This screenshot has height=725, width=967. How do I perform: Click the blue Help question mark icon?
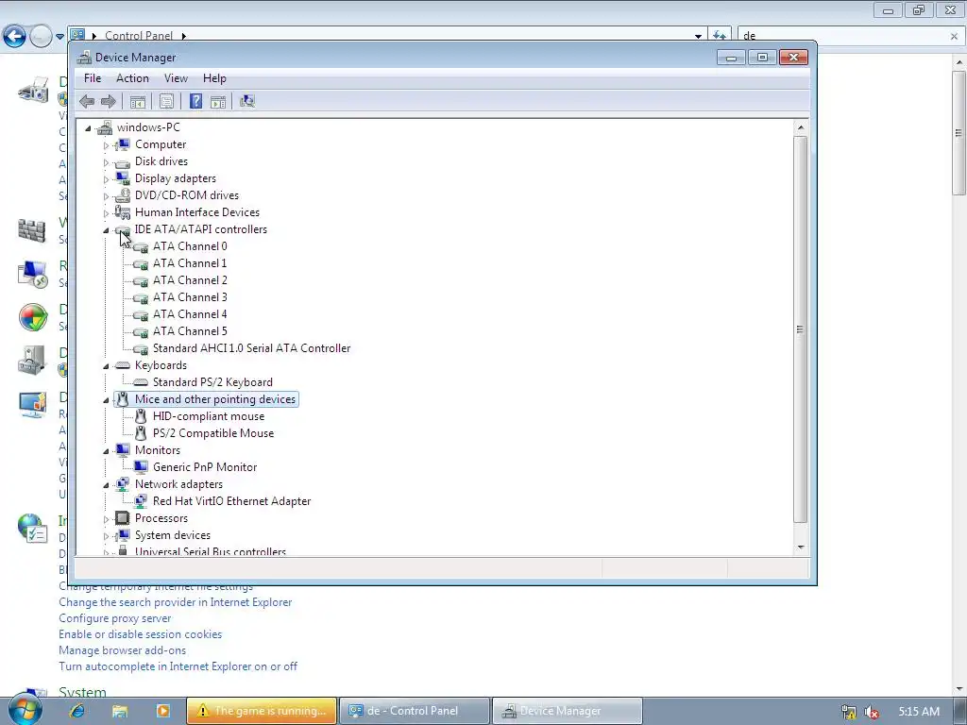[x=195, y=101]
